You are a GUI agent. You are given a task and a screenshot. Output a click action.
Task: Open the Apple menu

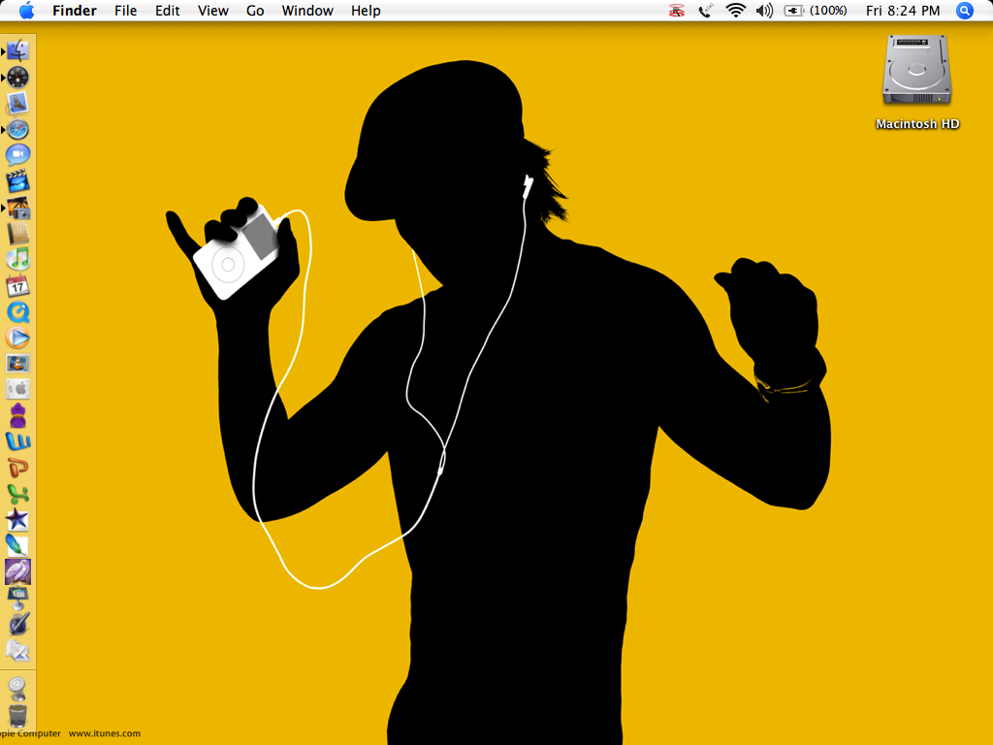pos(26,11)
